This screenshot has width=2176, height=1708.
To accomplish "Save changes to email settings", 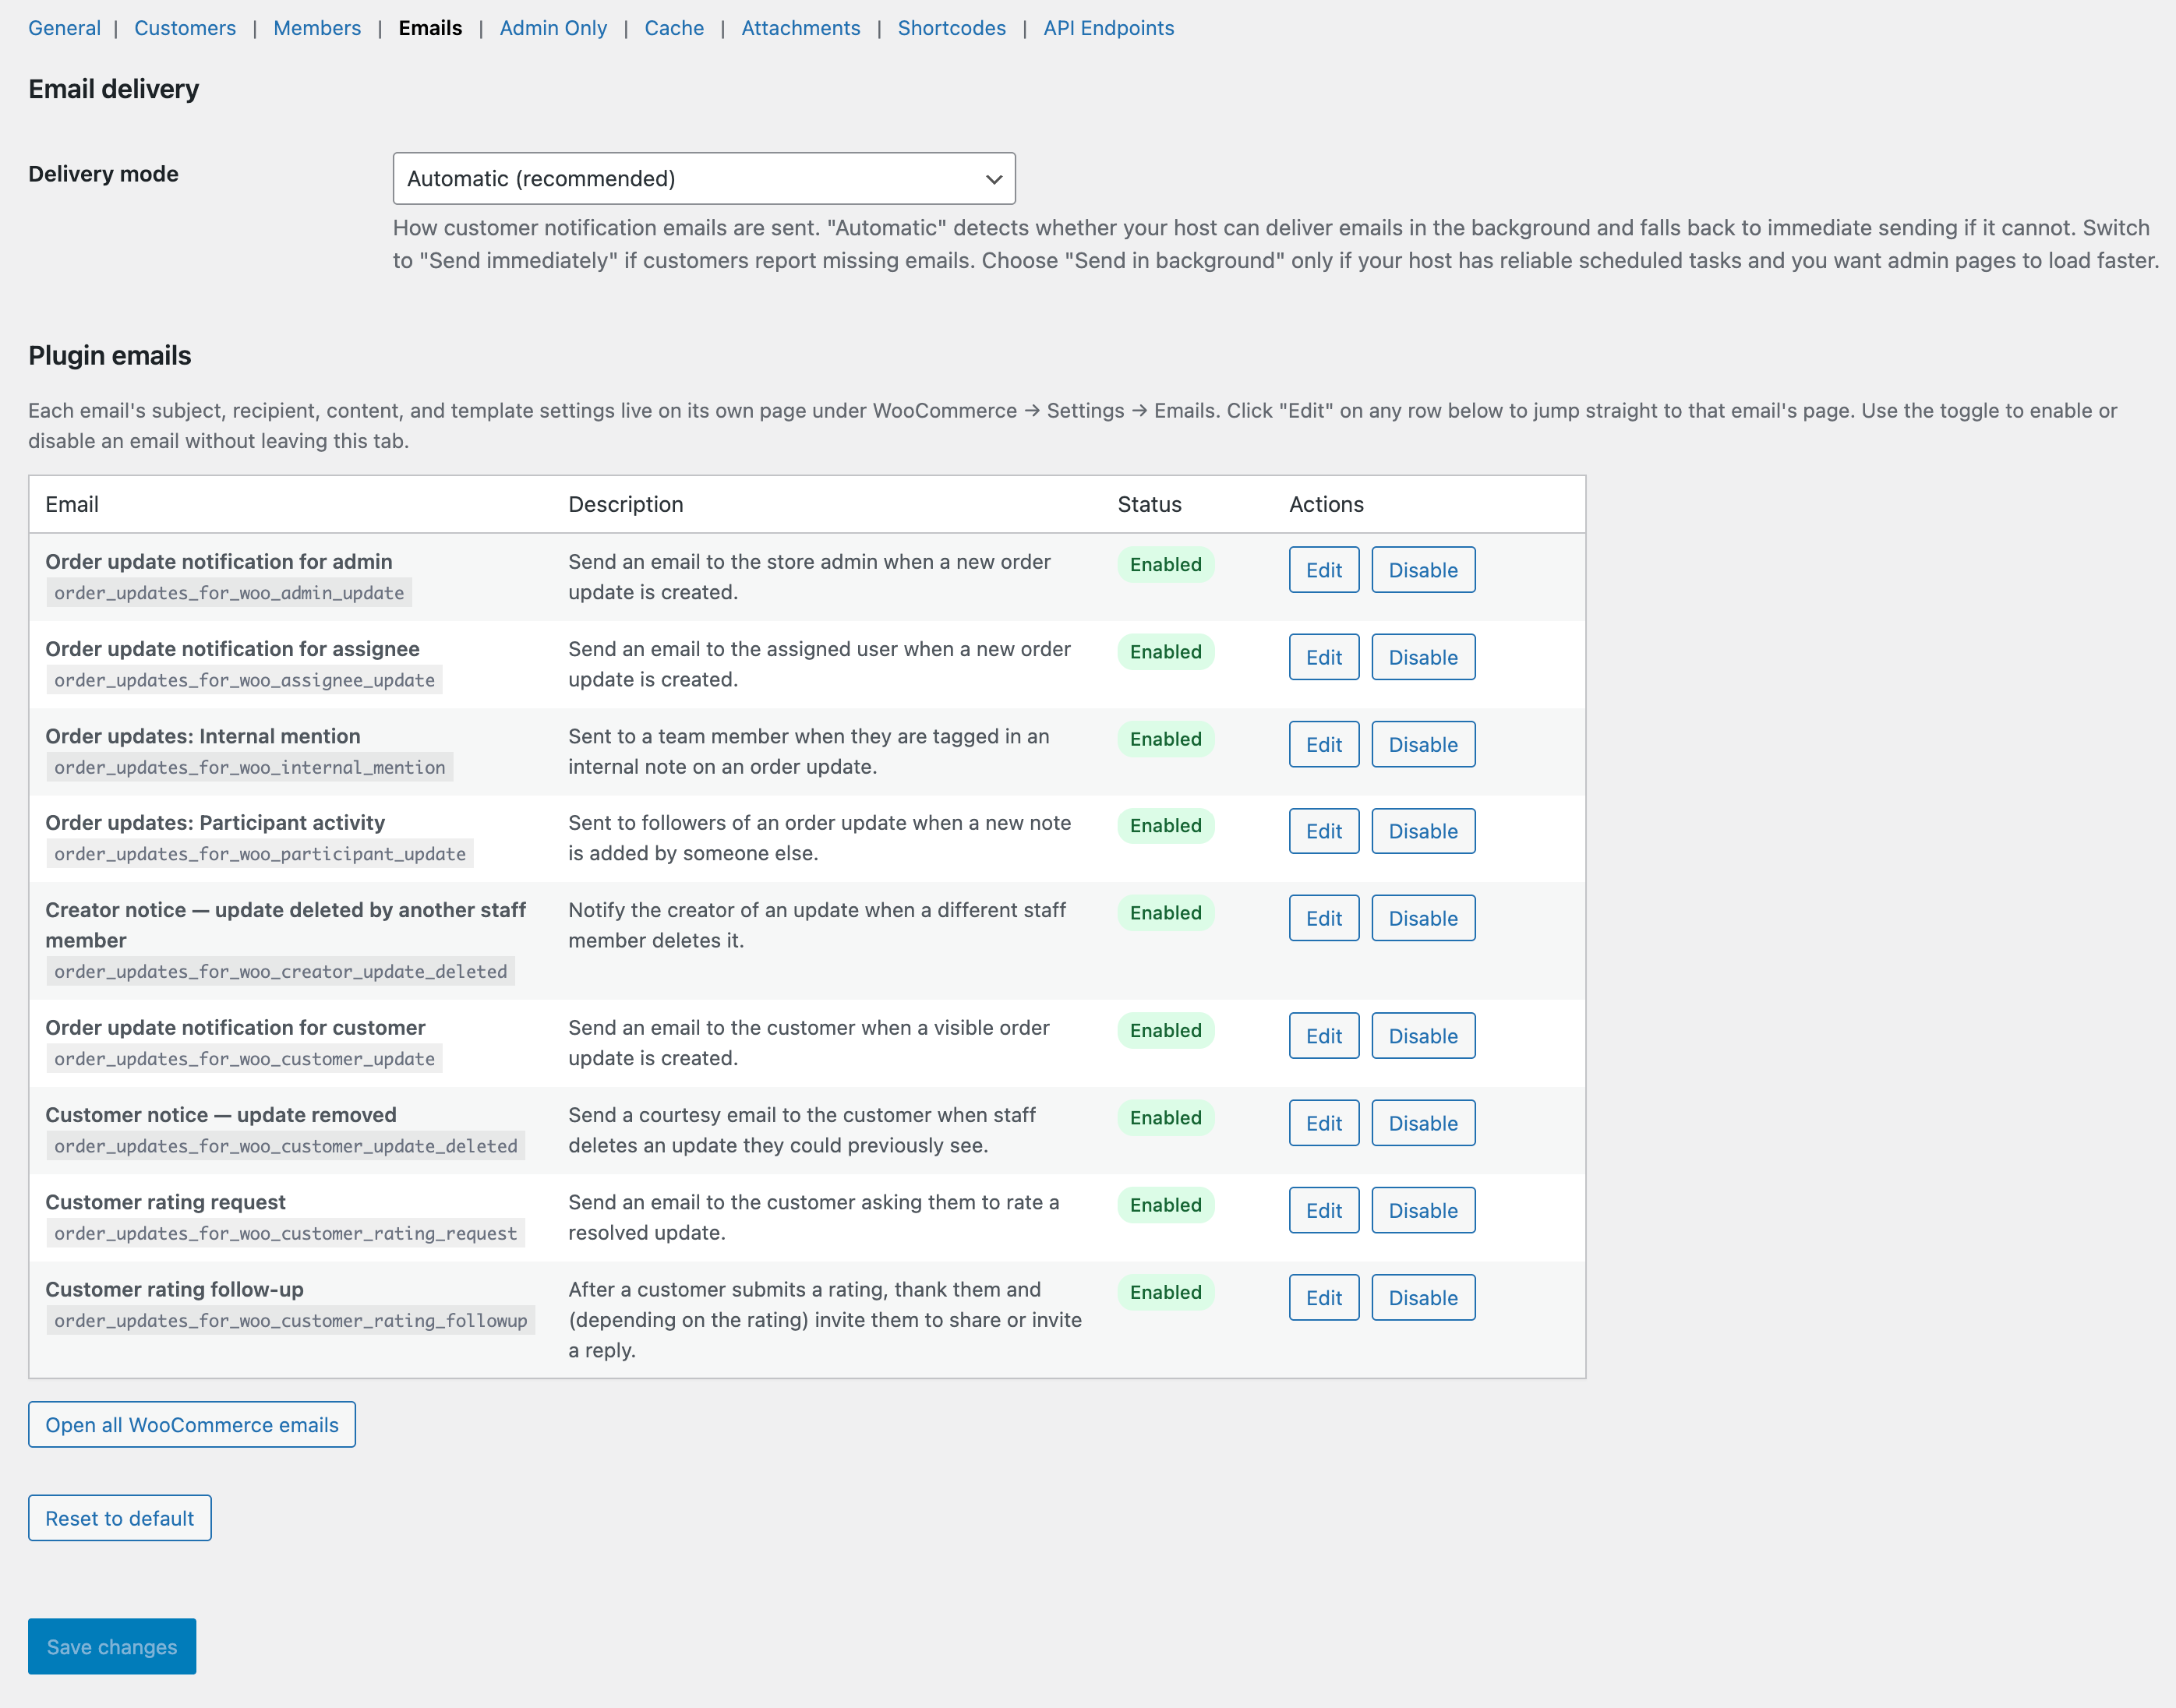I will (x=112, y=1646).
